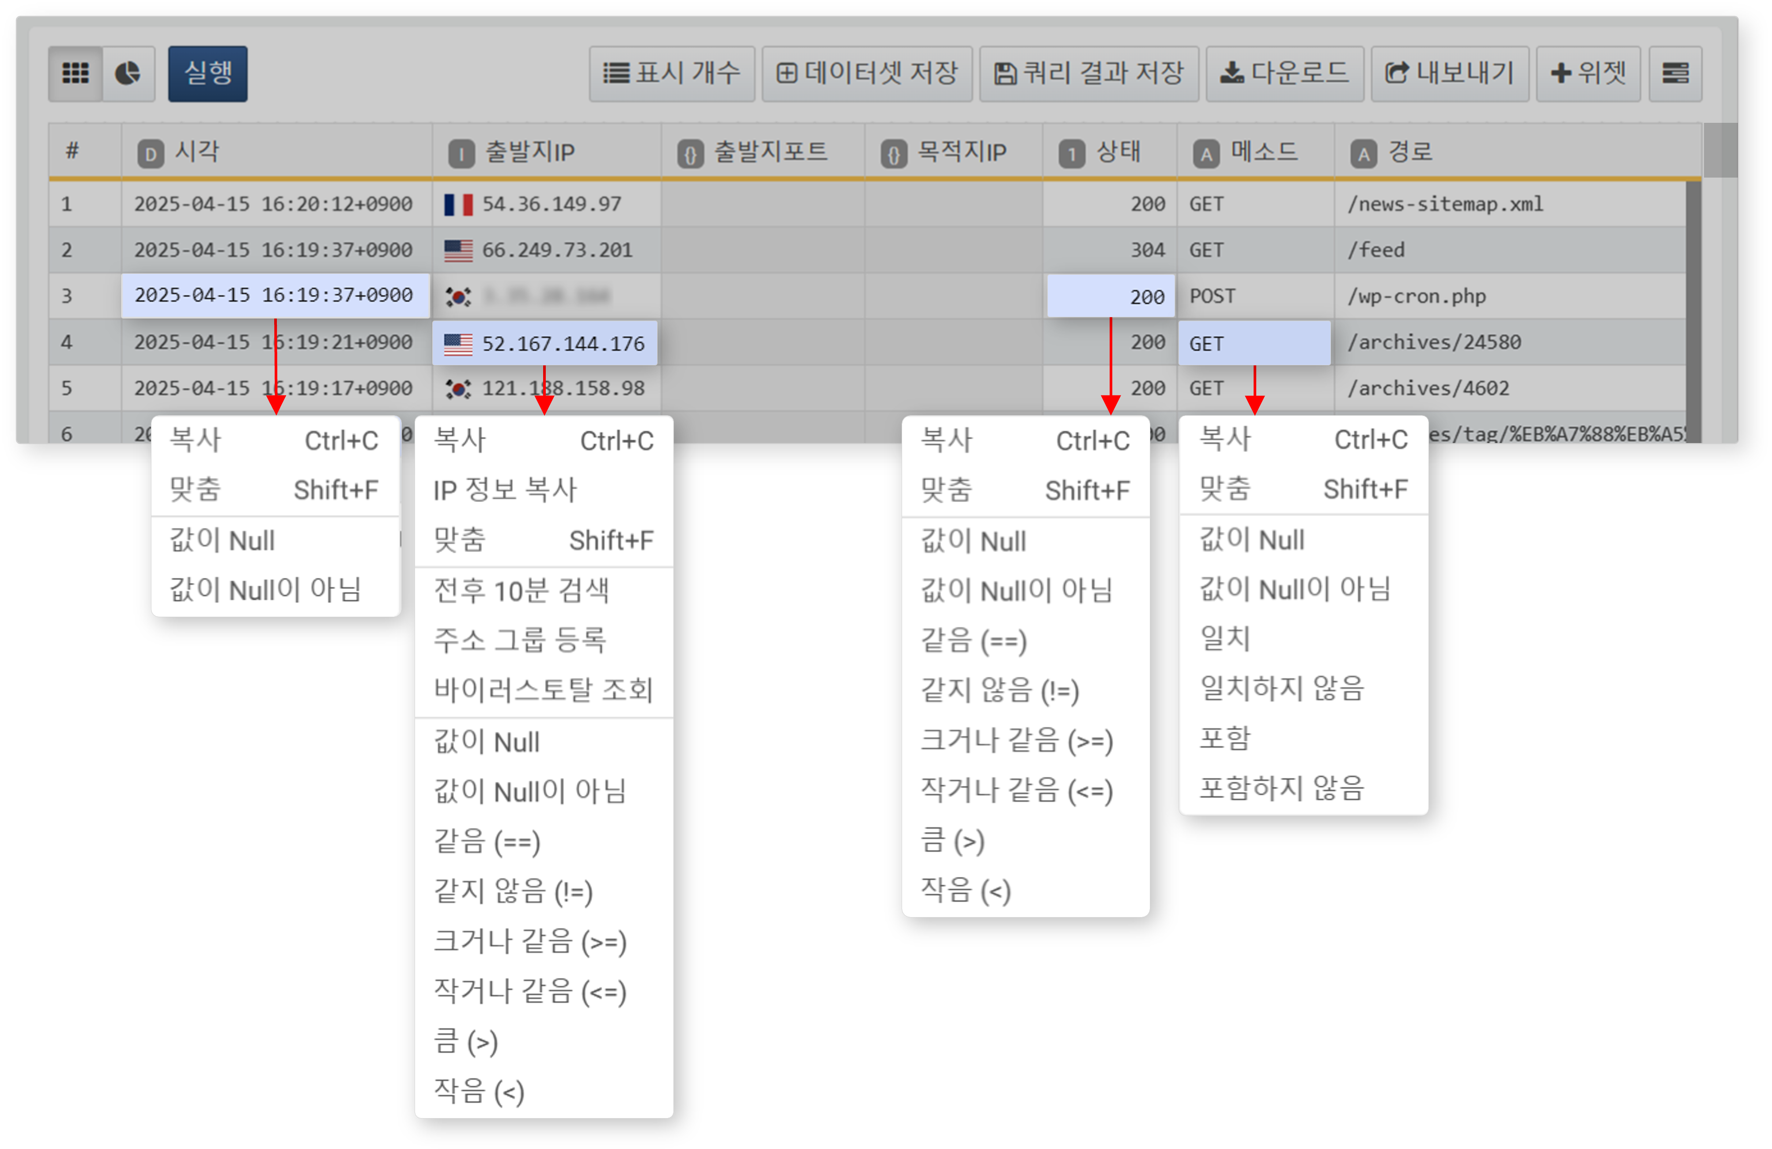
Task: Choose 복사 in 시각 cell menu
Action: coord(276,440)
